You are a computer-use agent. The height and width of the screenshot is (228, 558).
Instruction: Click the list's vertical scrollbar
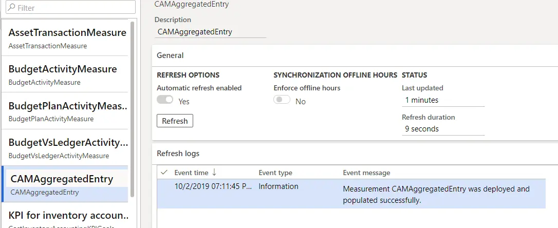133,109
